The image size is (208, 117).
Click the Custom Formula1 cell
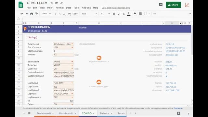(x=63, y=72)
